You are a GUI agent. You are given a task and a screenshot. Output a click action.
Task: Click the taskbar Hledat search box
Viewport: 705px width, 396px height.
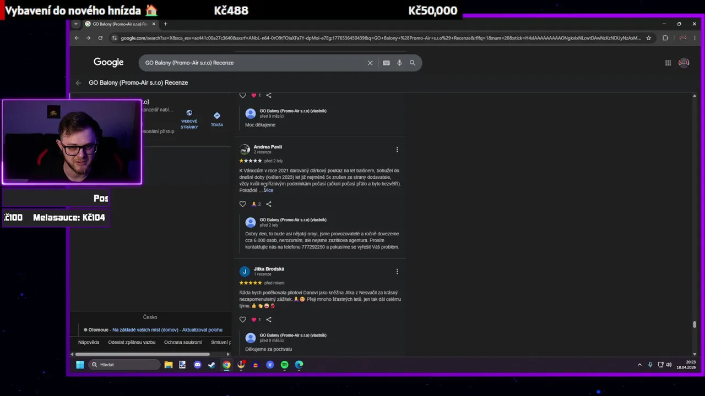124,365
